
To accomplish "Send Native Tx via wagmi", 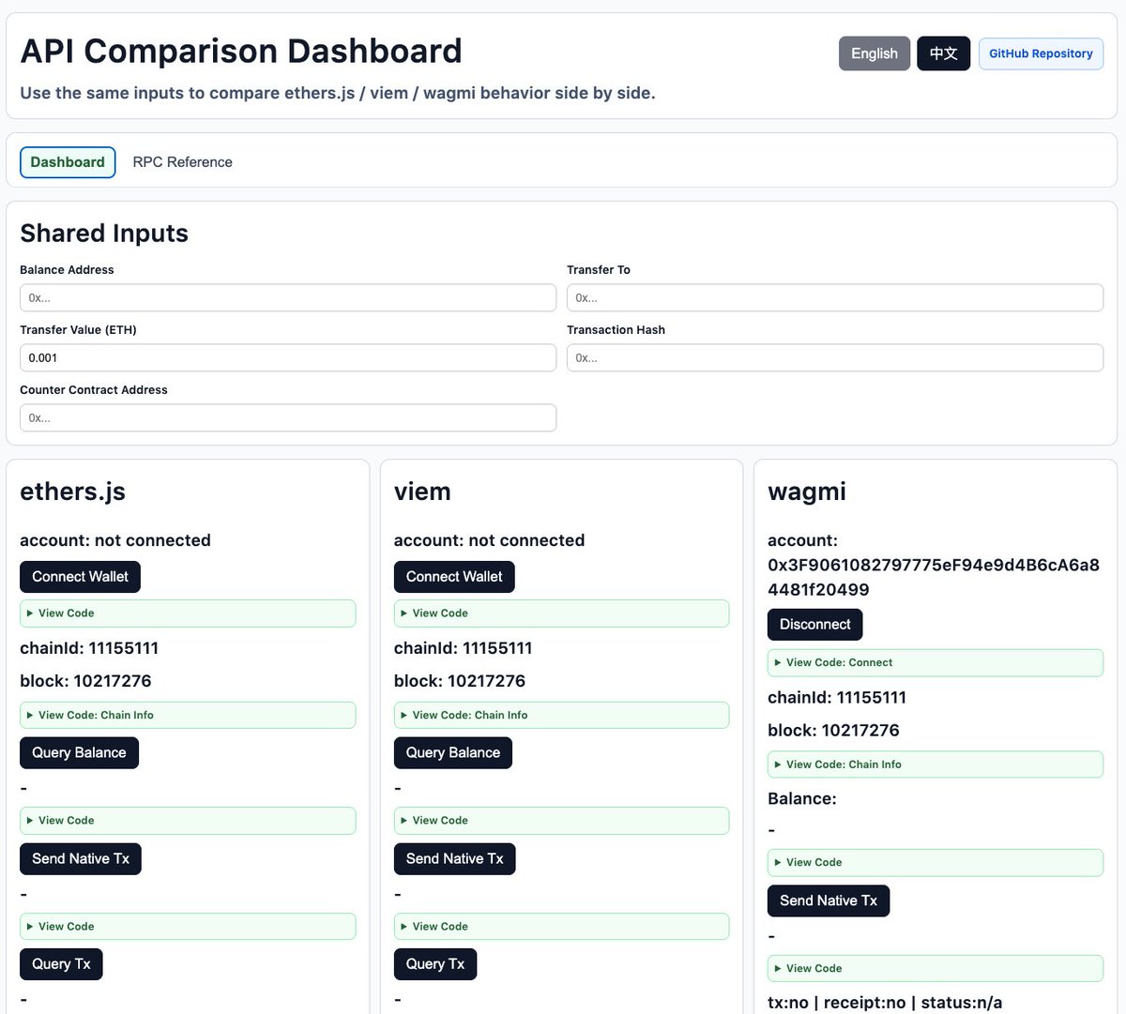I will 829,901.
